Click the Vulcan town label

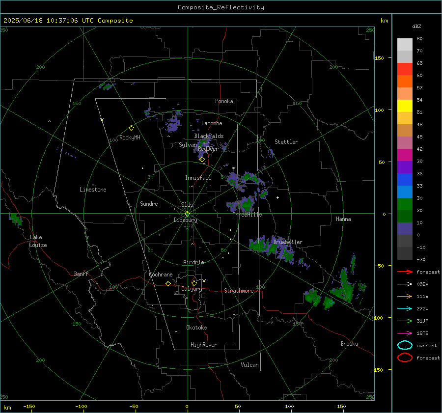click(x=249, y=365)
